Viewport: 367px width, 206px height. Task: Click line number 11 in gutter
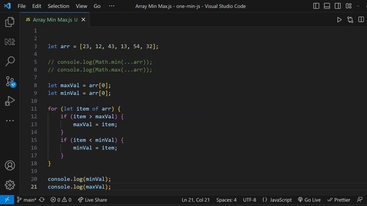(x=34, y=109)
